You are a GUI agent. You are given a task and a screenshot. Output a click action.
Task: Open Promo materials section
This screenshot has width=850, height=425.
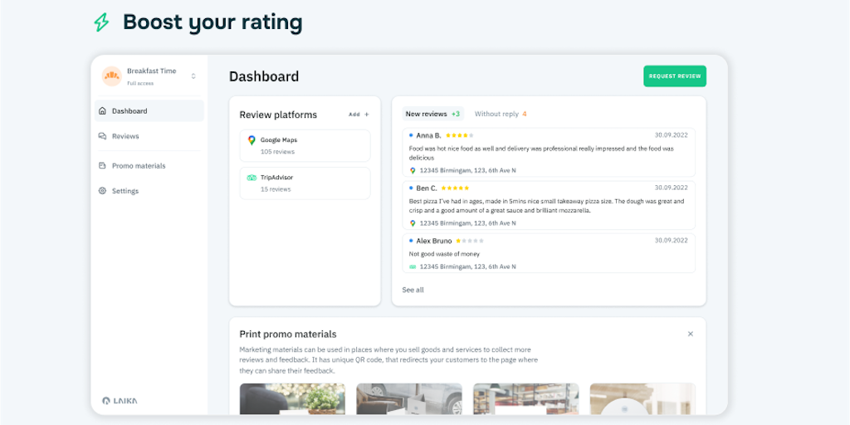click(139, 166)
